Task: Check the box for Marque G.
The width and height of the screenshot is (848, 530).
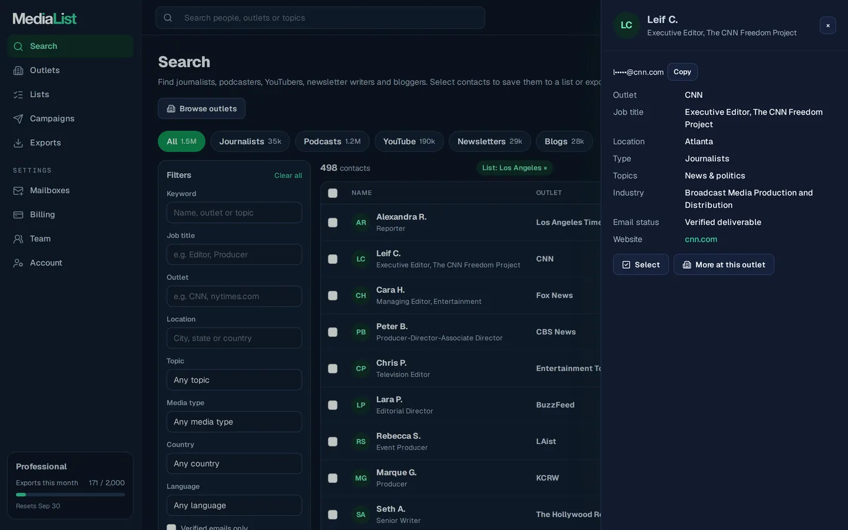Action: point(333,478)
